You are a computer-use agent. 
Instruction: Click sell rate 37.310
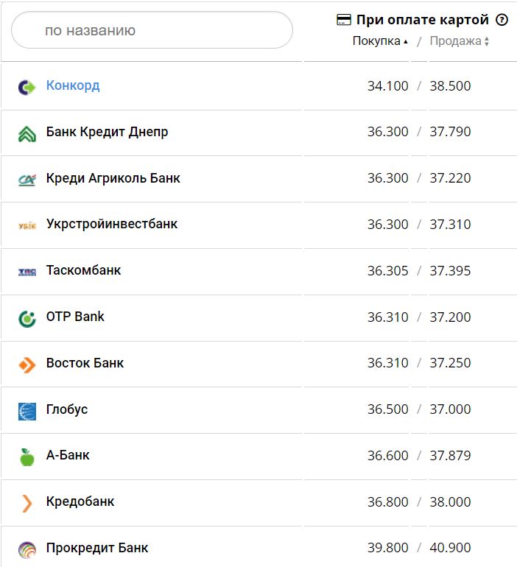pos(450,224)
